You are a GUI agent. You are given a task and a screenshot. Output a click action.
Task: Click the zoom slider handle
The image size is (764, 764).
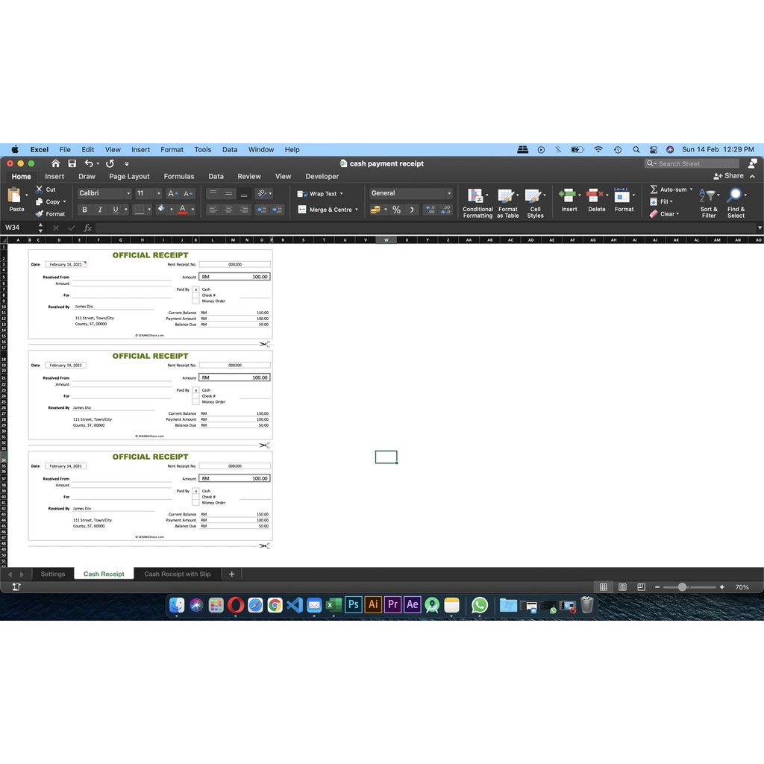pos(682,587)
